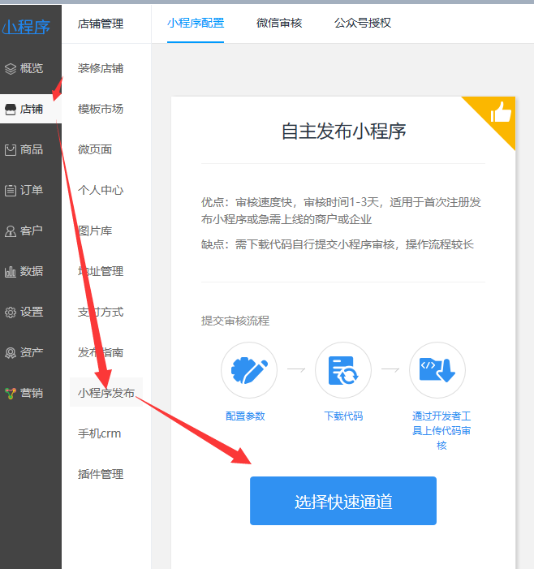Open 地址管理 submenu item
Viewport: 534px width, 569px height.
[101, 272]
